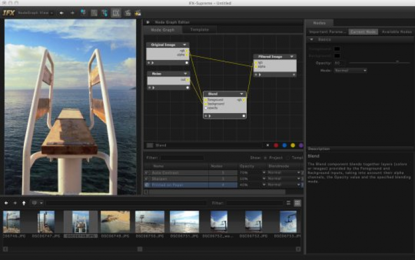Switch file browser to list view
The image size is (415, 260).
(289, 203)
